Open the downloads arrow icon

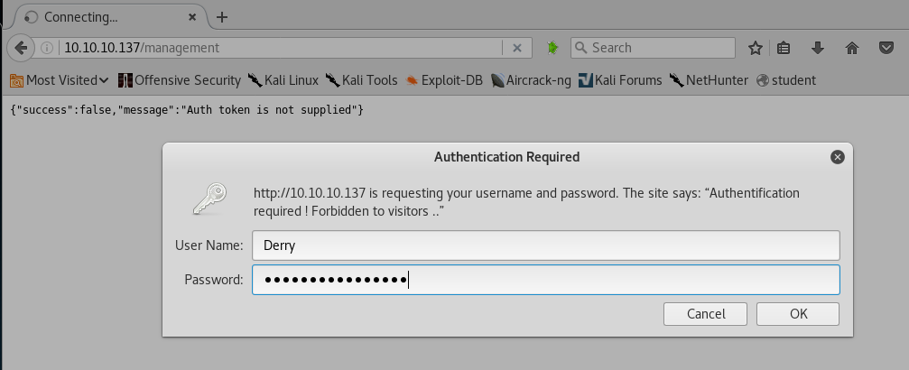click(x=818, y=48)
